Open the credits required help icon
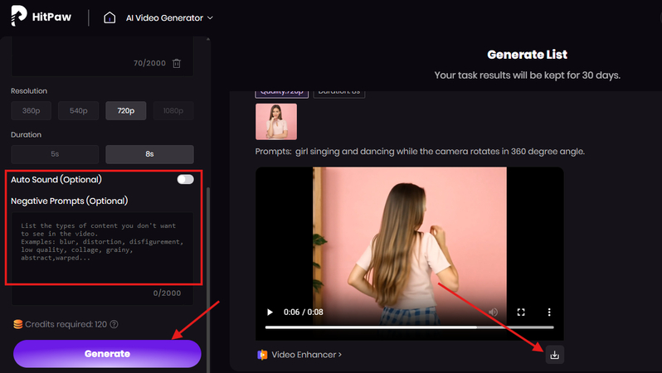 click(x=114, y=324)
